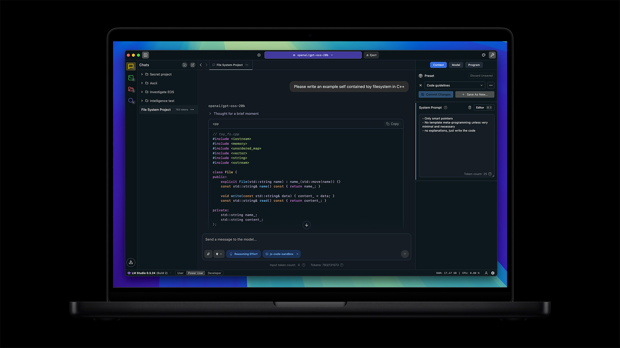Attach a file using the paperclip icon
620x348 pixels.
[x=208, y=254]
